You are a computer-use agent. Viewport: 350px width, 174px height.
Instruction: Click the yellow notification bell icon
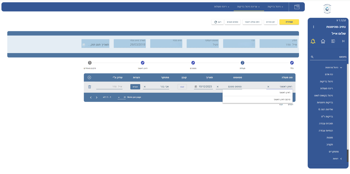coord(313,41)
